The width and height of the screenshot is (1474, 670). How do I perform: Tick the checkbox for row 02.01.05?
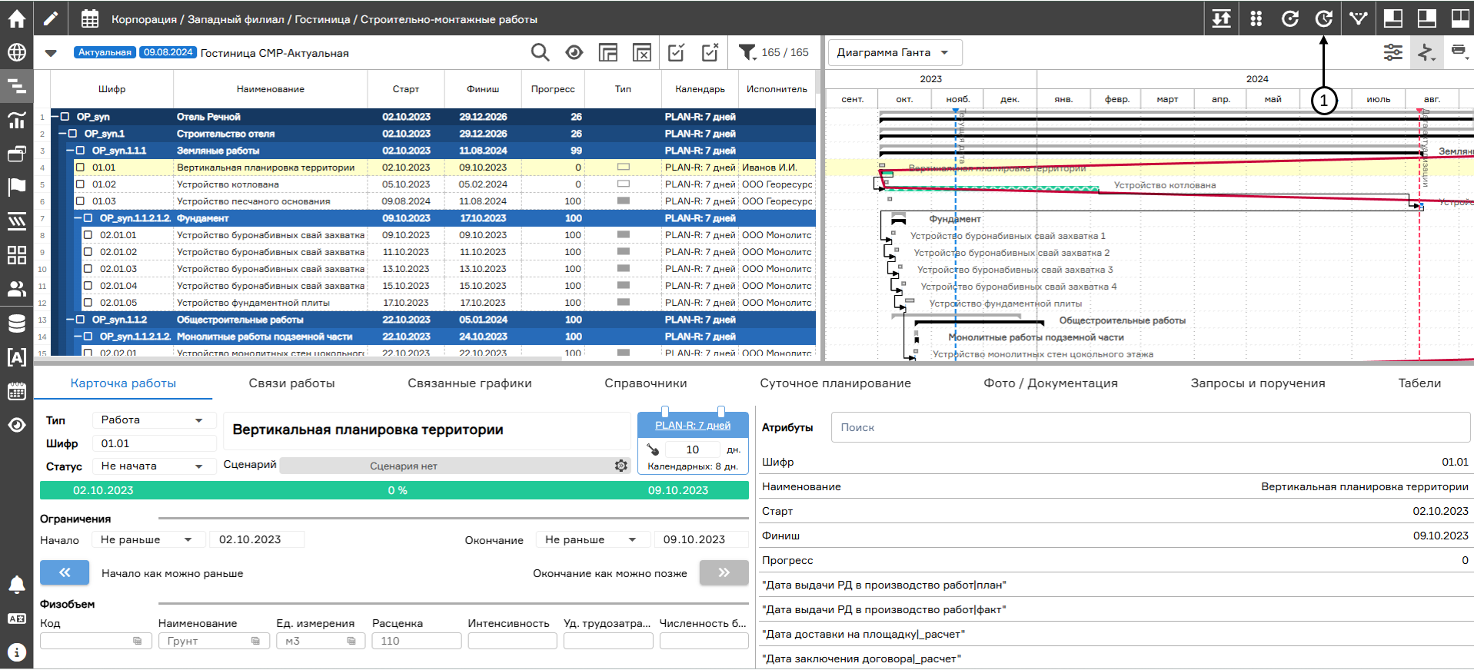(88, 303)
